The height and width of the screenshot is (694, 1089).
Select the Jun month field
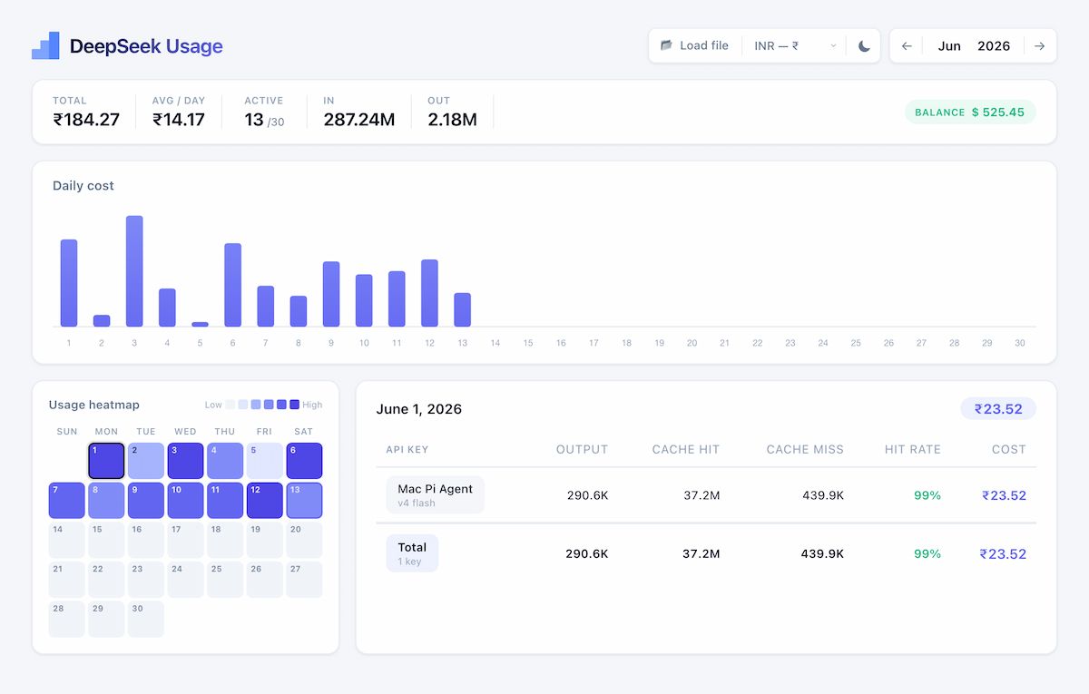(x=949, y=46)
